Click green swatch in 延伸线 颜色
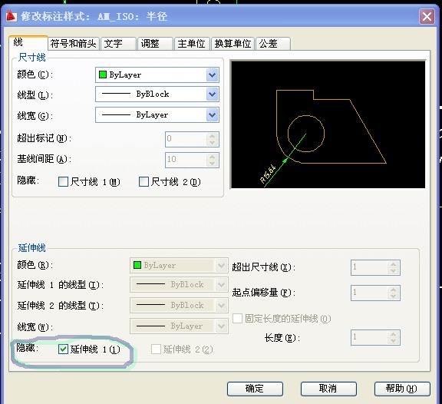This screenshot has height=404, width=442. click(137, 265)
